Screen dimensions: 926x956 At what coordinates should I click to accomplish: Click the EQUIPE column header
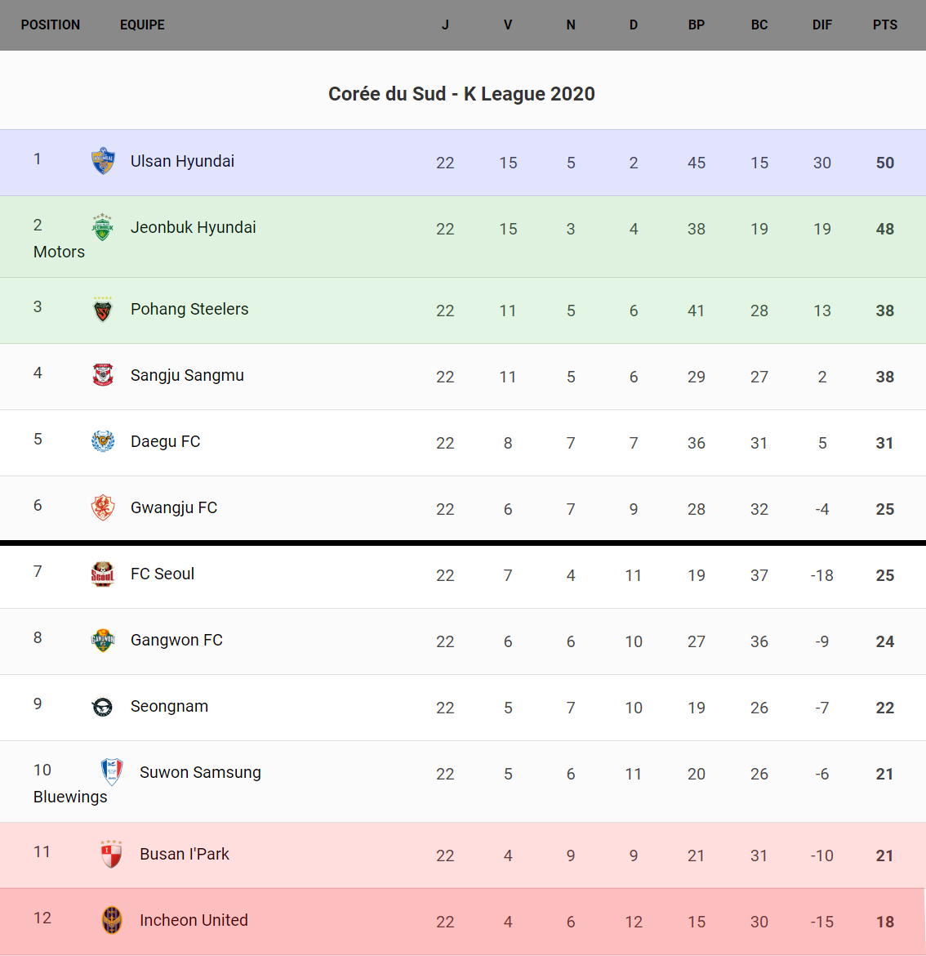(142, 25)
